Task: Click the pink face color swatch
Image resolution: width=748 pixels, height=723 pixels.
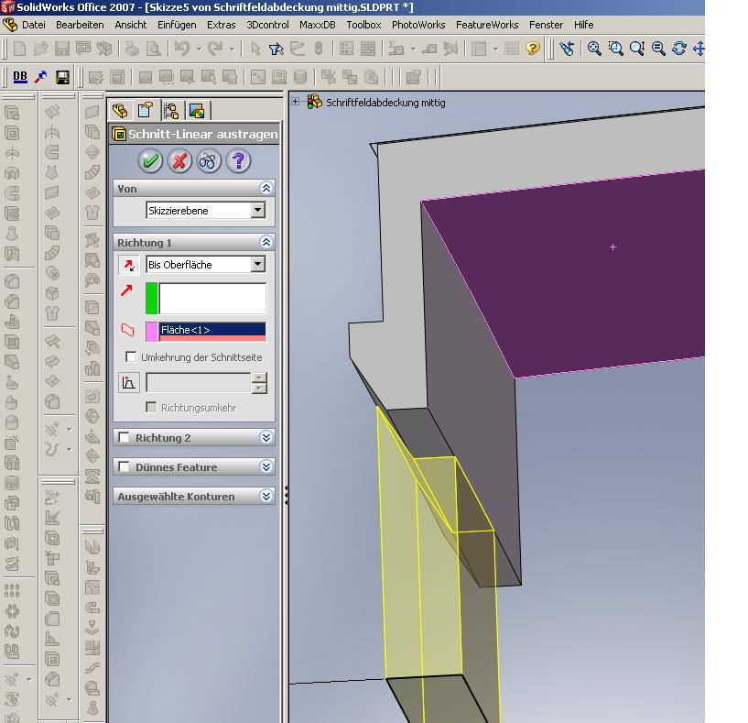Action: click(151, 332)
